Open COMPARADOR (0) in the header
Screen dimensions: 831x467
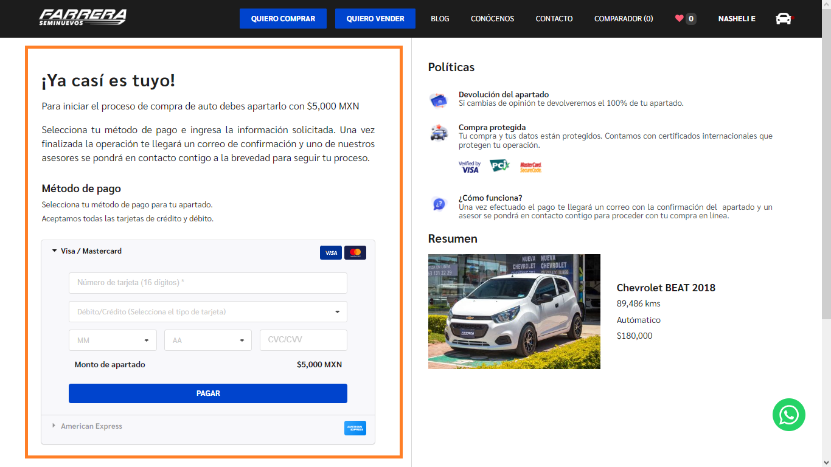point(624,19)
